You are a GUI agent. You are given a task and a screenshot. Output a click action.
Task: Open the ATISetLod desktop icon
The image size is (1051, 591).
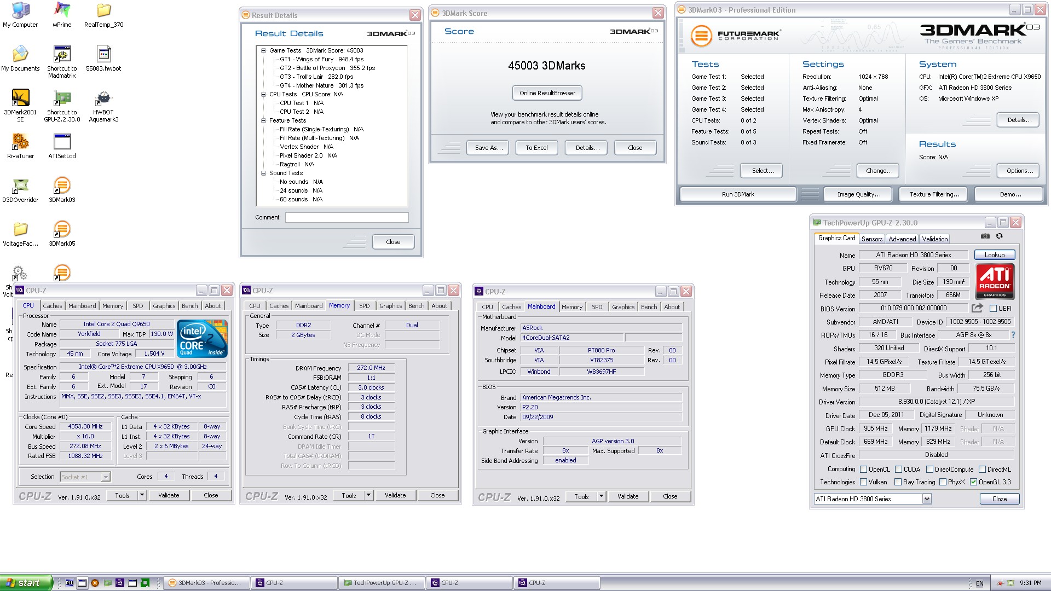coord(62,146)
